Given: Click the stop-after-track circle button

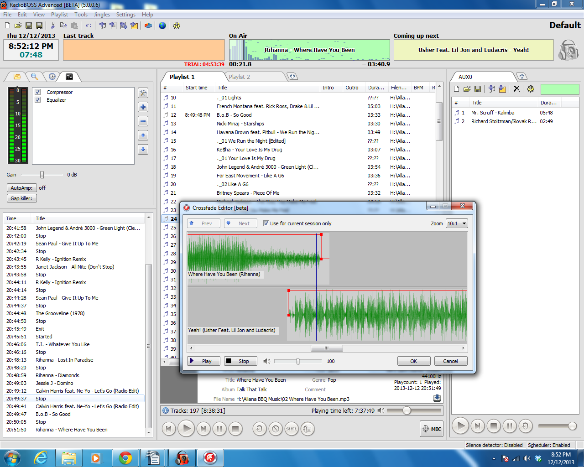Looking at the screenshot, I should pos(276,429).
